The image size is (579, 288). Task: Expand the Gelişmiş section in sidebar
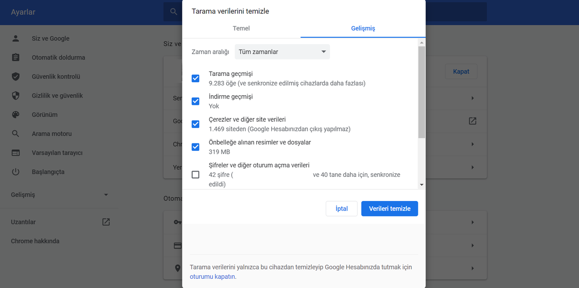60,195
